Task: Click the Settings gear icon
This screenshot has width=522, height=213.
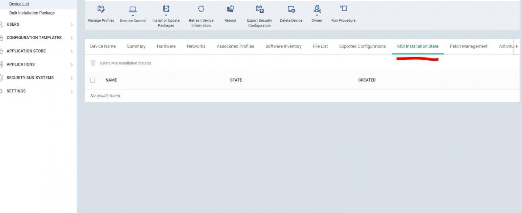Action: (1, 91)
